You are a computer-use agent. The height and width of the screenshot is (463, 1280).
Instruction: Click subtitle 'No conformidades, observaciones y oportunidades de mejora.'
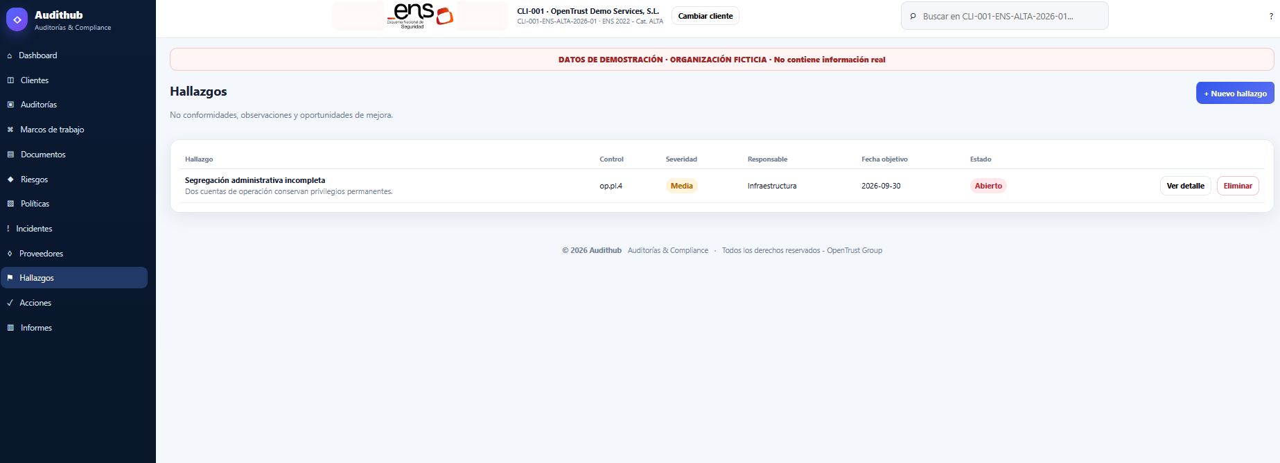(x=281, y=115)
